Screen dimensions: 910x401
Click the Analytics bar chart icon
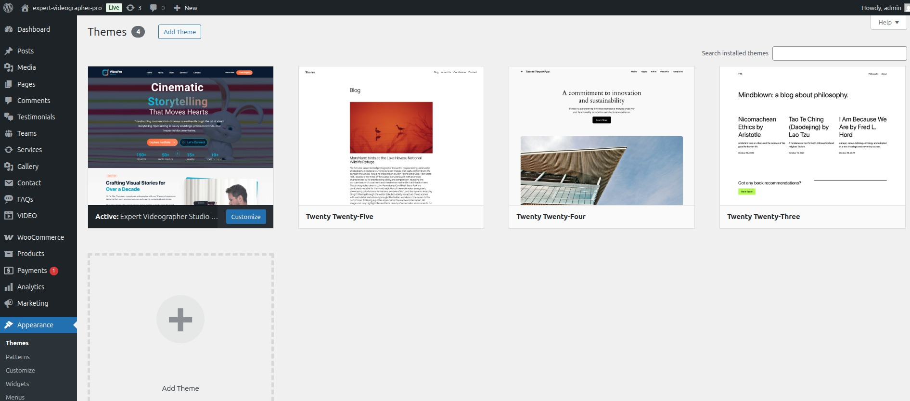pyautogui.click(x=9, y=287)
